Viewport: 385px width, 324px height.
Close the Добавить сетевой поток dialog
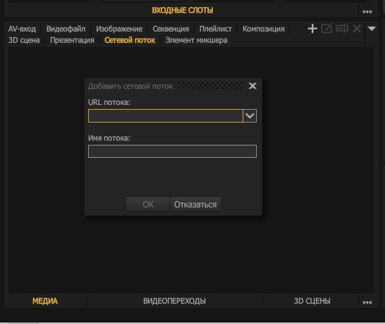(x=252, y=86)
